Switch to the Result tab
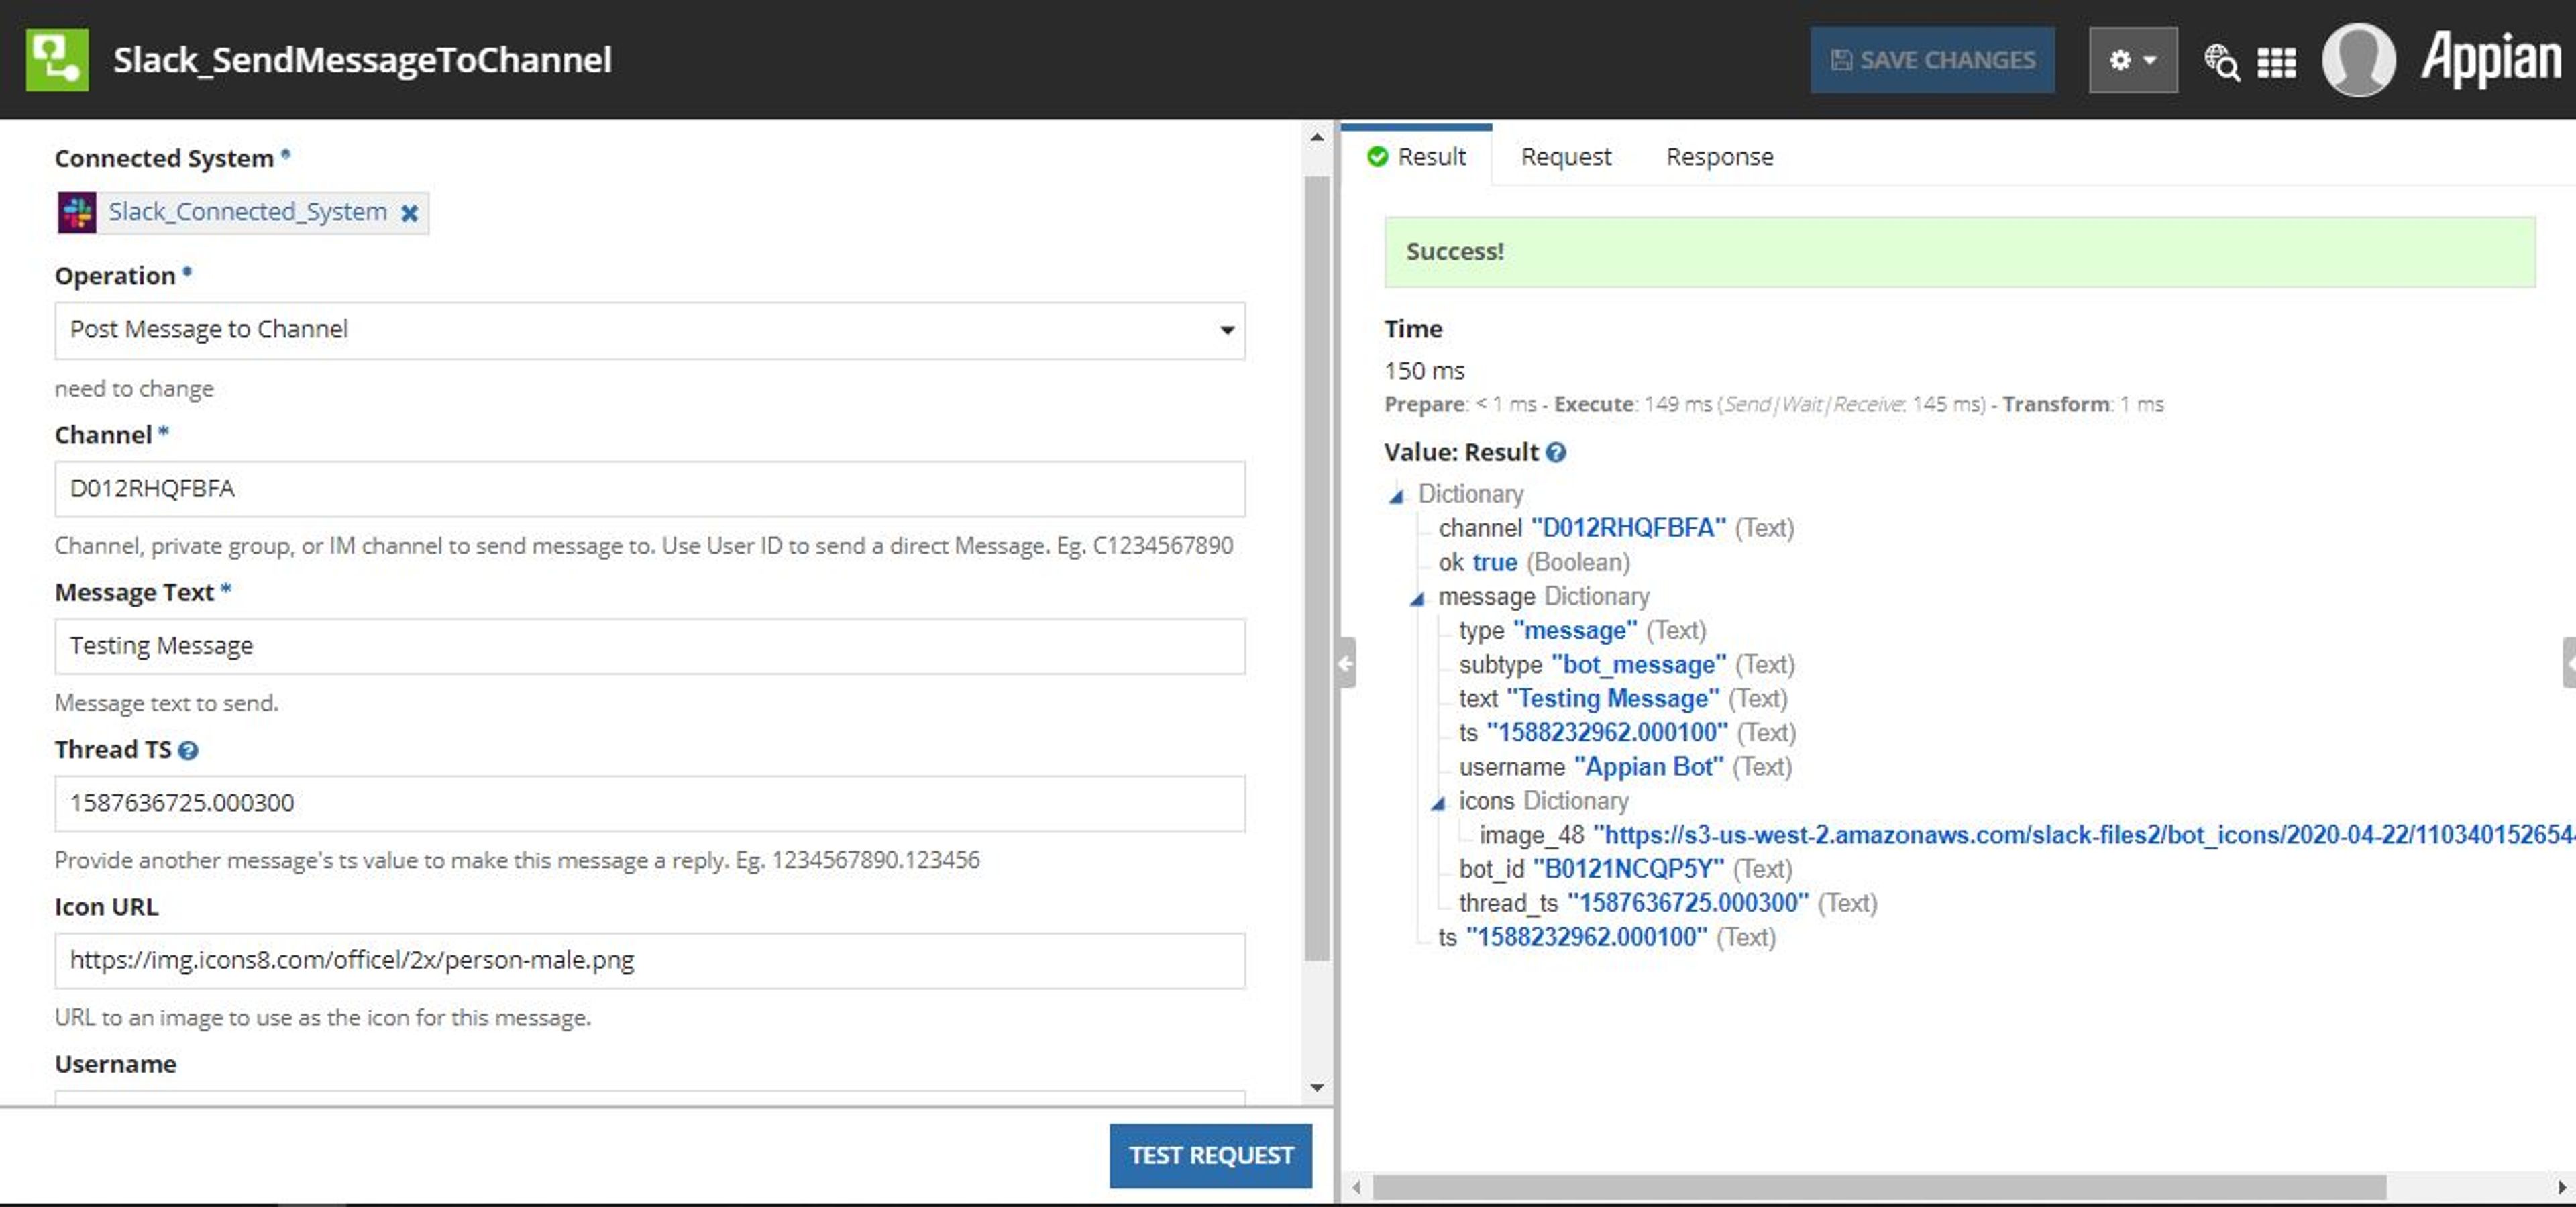 point(1417,157)
